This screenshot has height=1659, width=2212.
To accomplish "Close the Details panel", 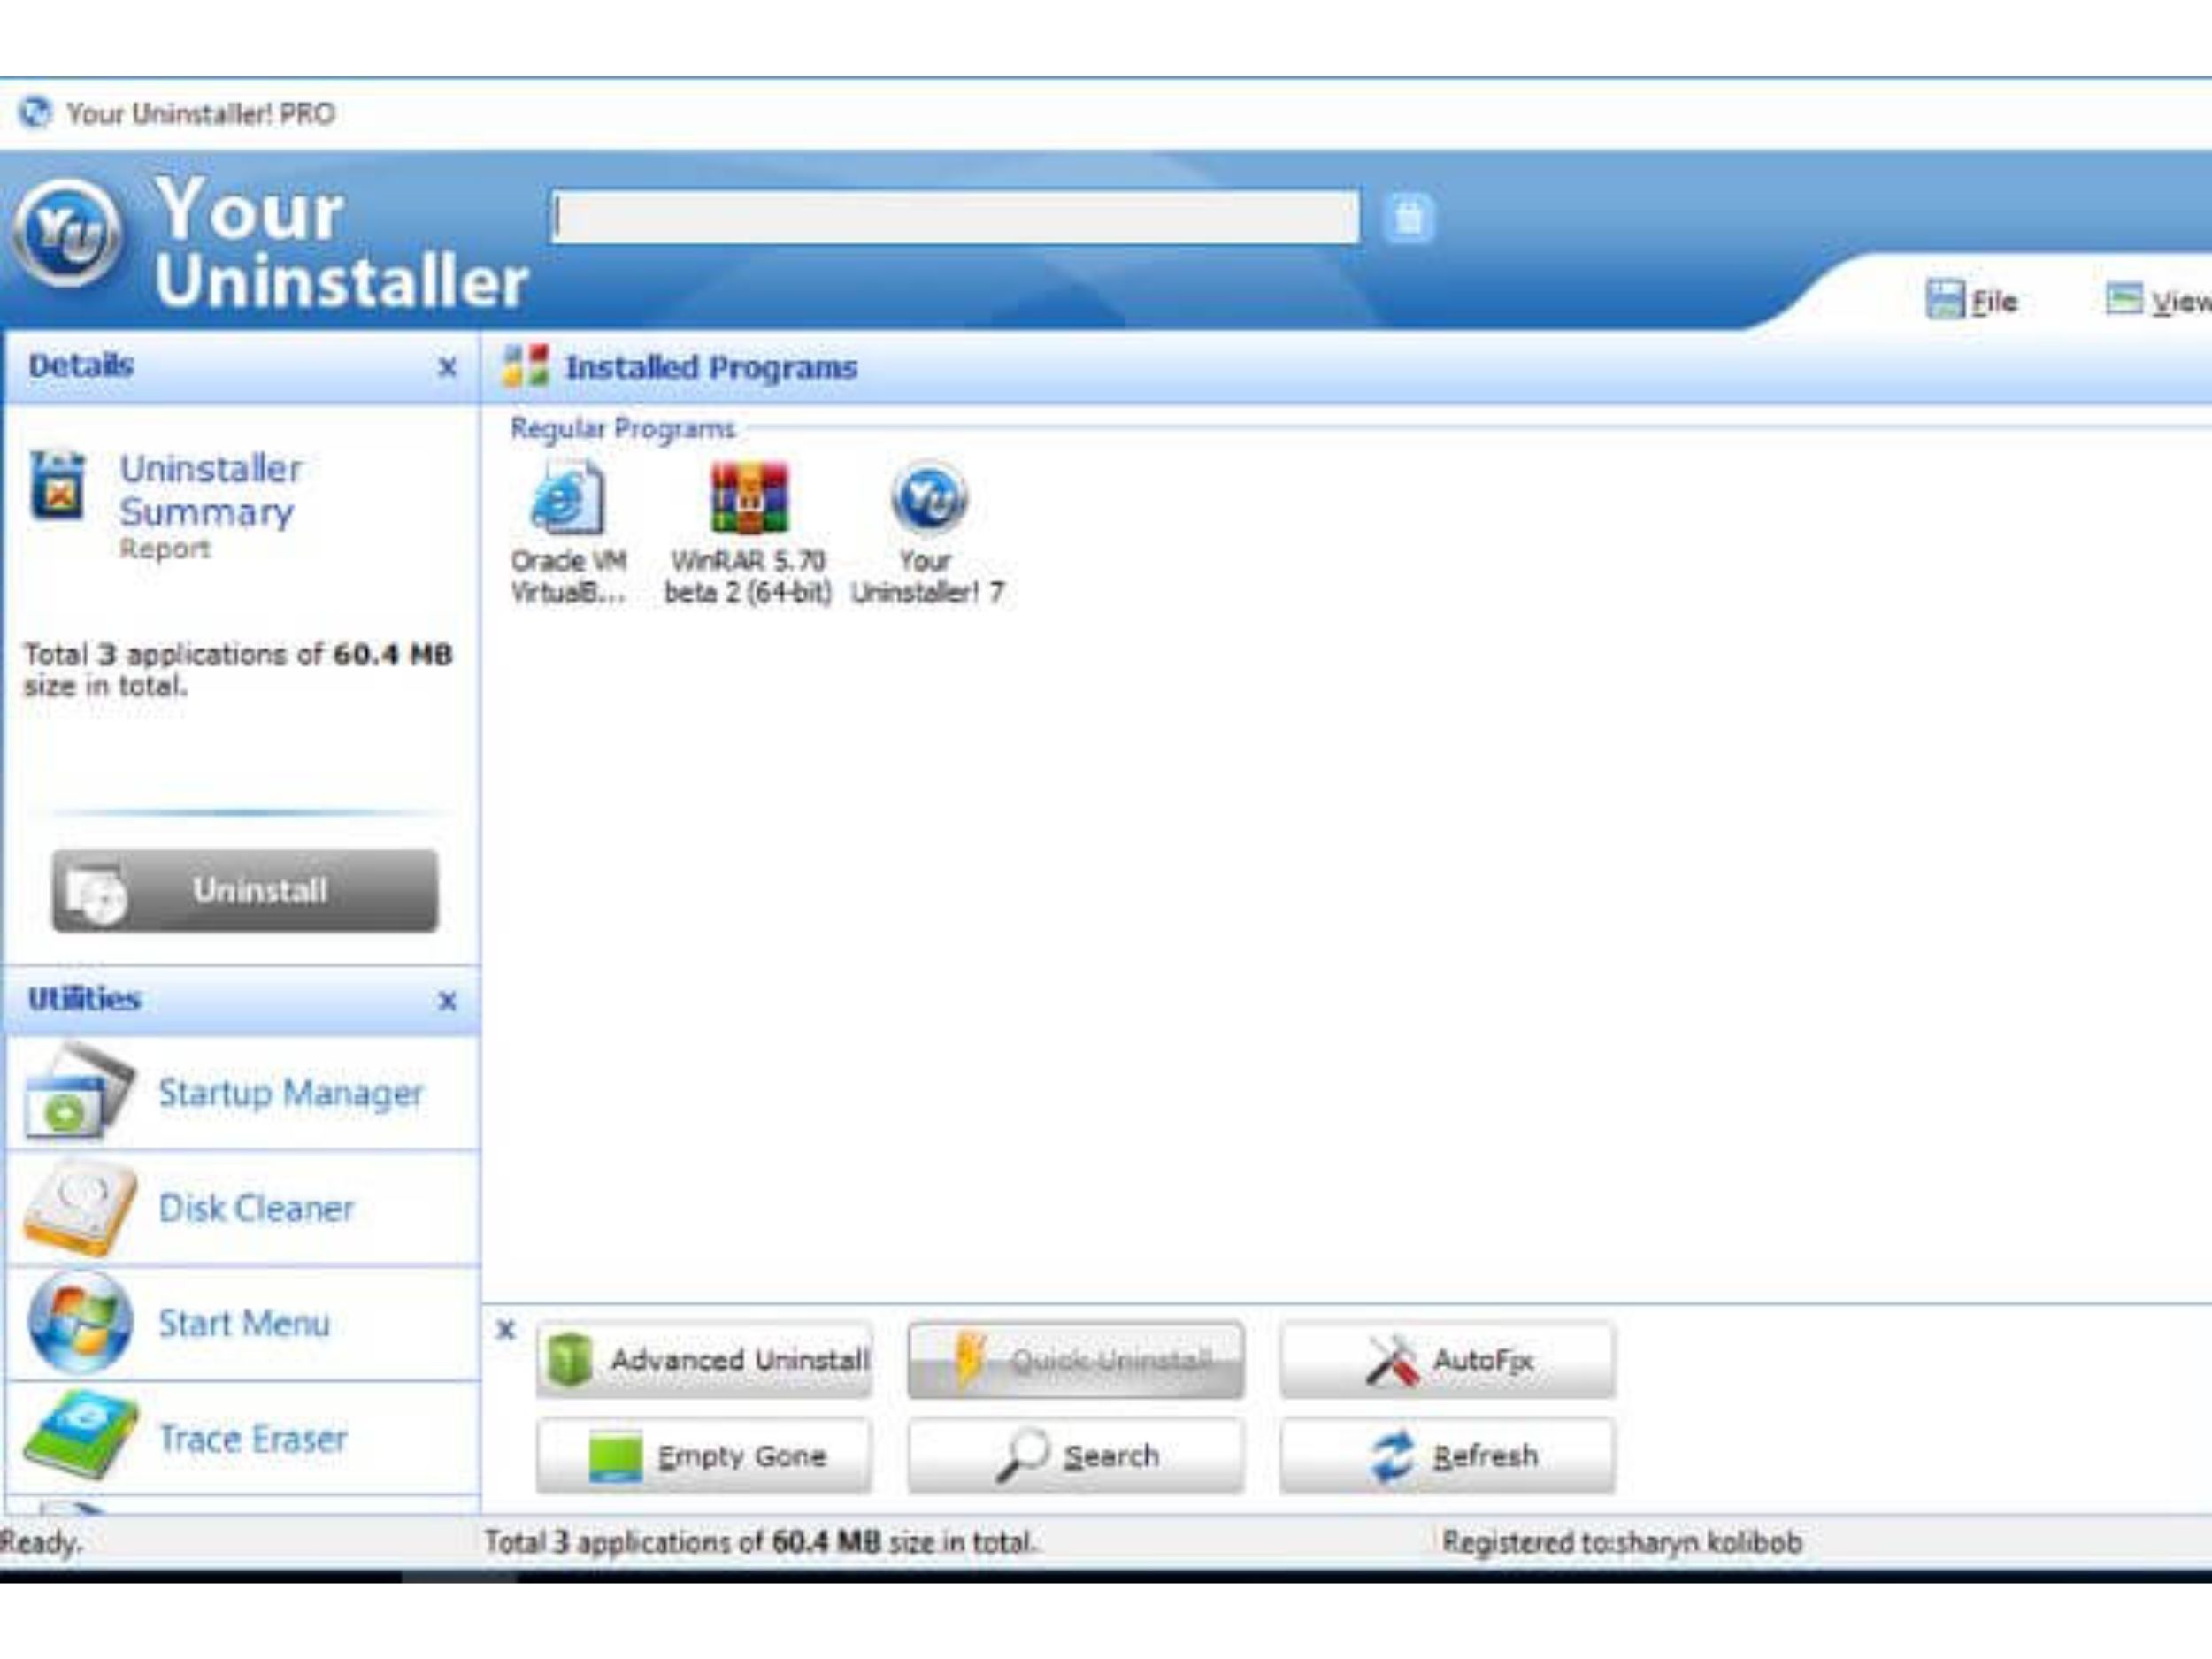I will point(448,368).
